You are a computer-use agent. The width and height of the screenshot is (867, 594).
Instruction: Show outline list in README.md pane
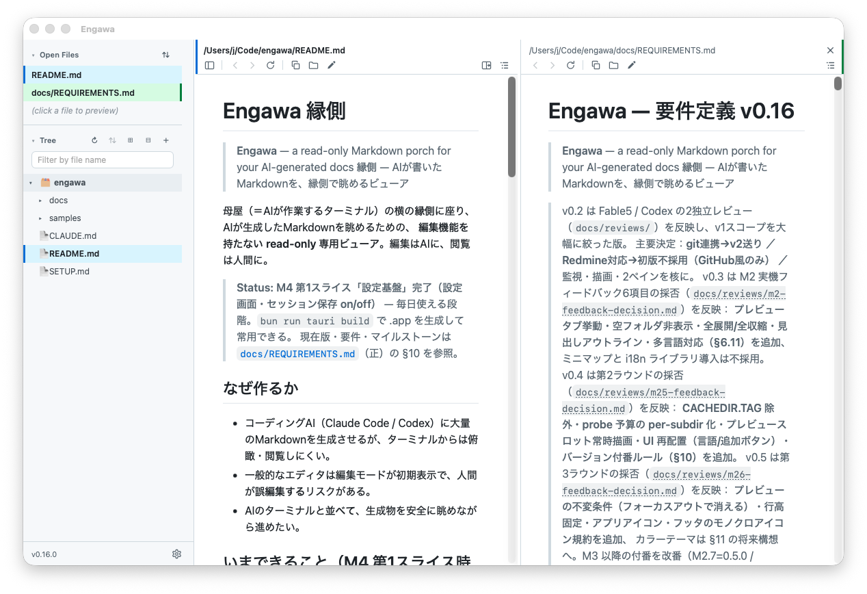coord(505,65)
